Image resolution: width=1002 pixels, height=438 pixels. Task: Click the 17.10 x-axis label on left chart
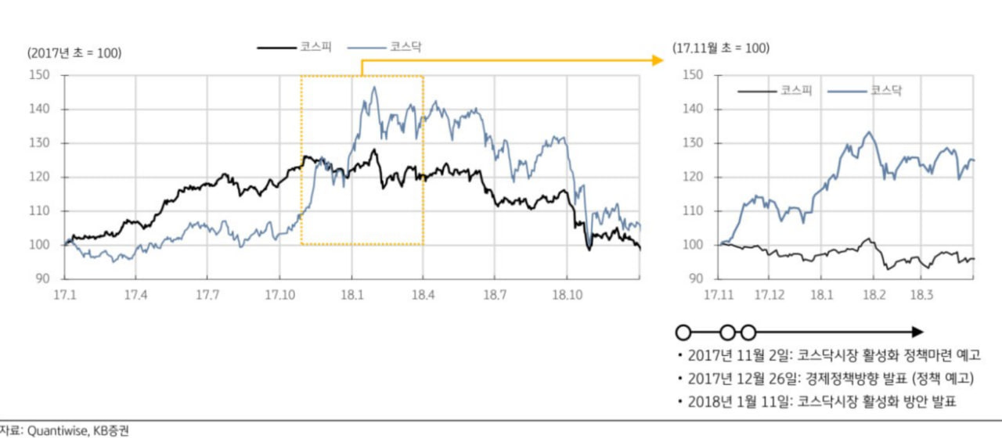point(279,295)
